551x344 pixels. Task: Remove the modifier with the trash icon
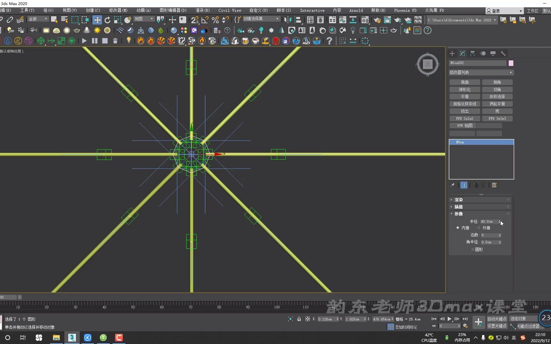point(483,185)
